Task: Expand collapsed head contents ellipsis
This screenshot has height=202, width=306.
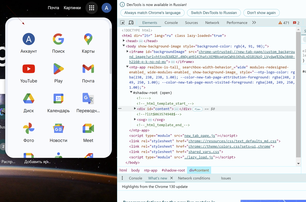Action: point(141,41)
